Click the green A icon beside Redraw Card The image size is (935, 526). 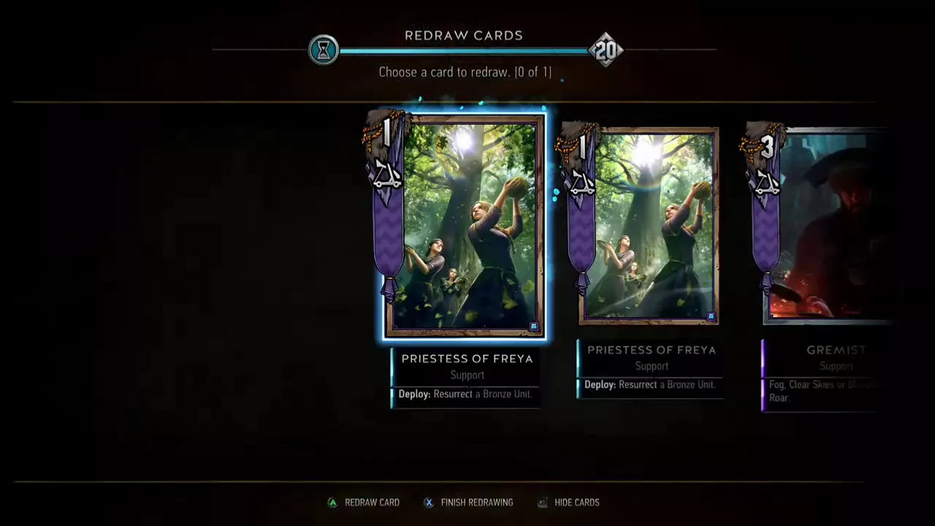(x=332, y=503)
